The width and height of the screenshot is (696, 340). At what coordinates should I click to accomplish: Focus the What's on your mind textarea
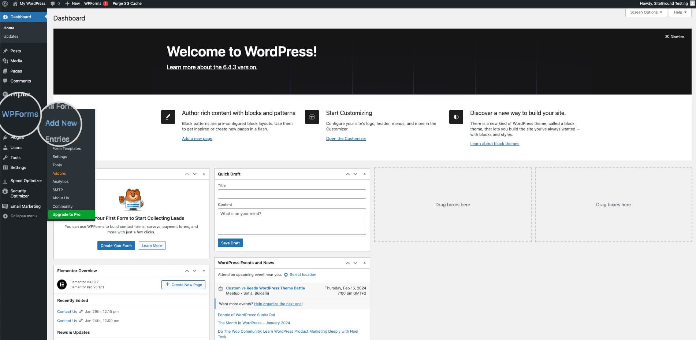[292, 222]
